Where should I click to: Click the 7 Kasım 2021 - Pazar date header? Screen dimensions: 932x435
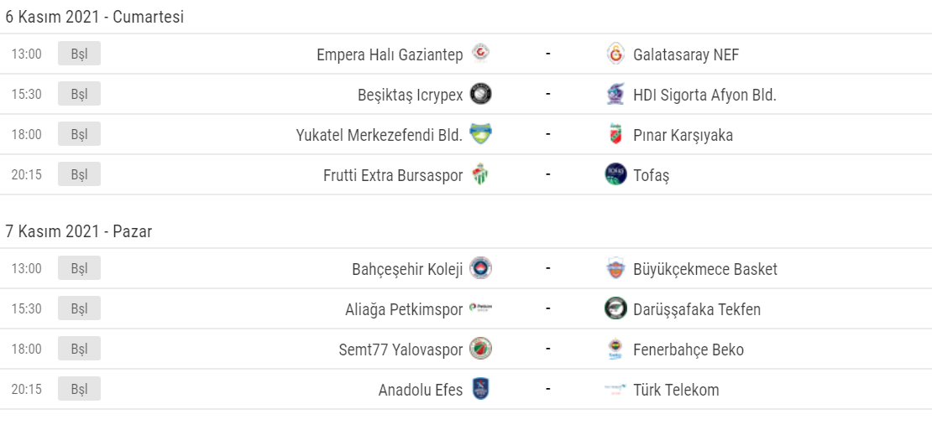coord(79,232)
